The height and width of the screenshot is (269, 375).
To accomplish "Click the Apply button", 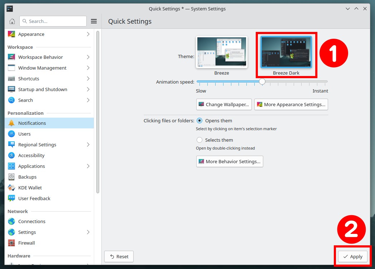I will (352, 256).
